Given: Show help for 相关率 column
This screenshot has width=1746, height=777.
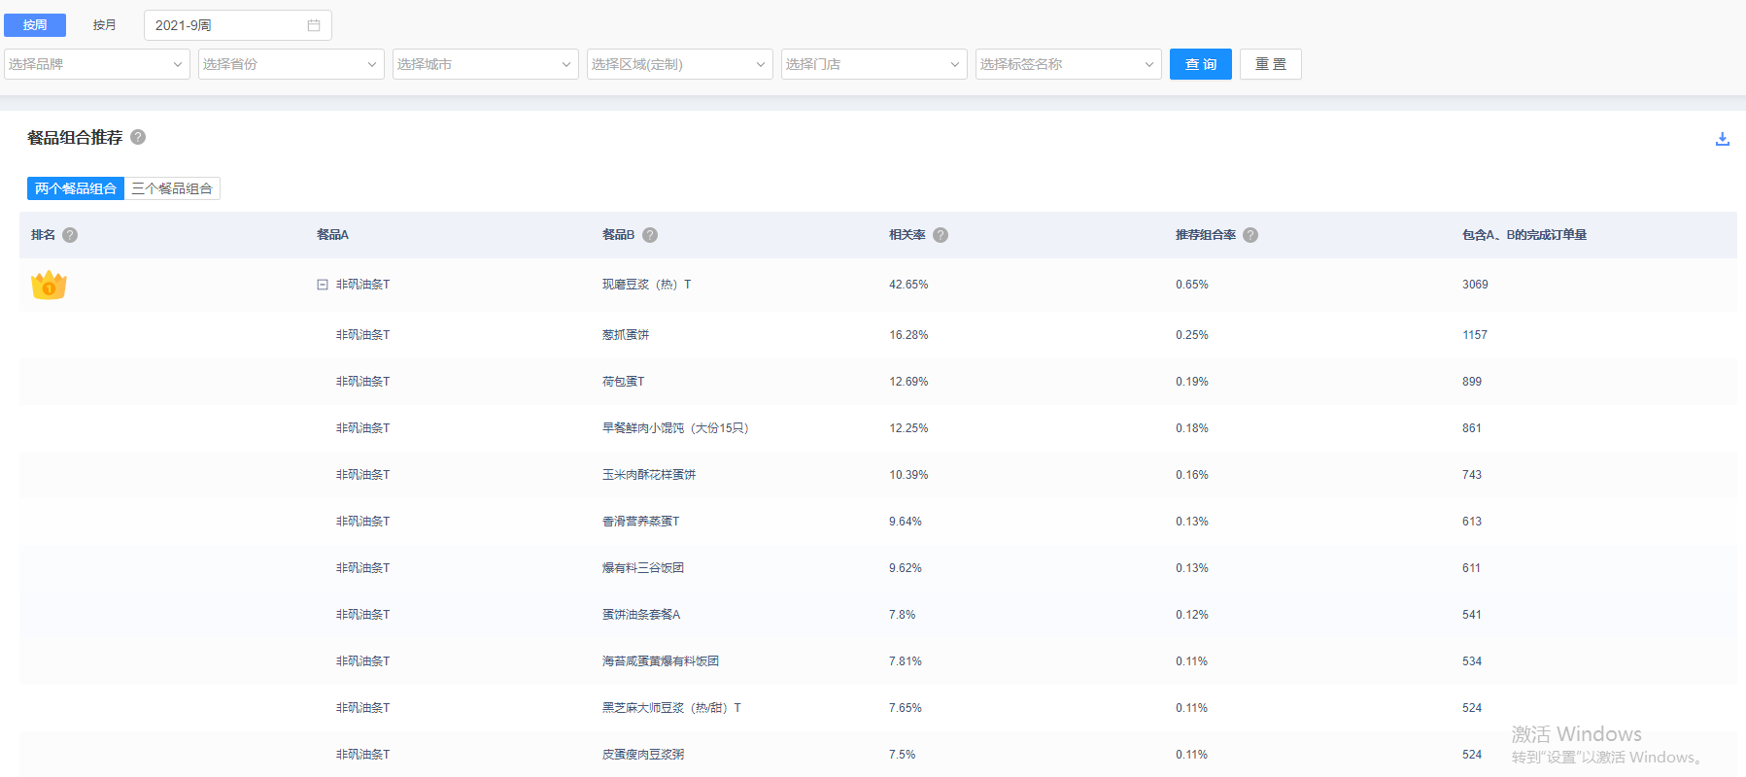Looking at the screenshot, I should coord(941,235).
